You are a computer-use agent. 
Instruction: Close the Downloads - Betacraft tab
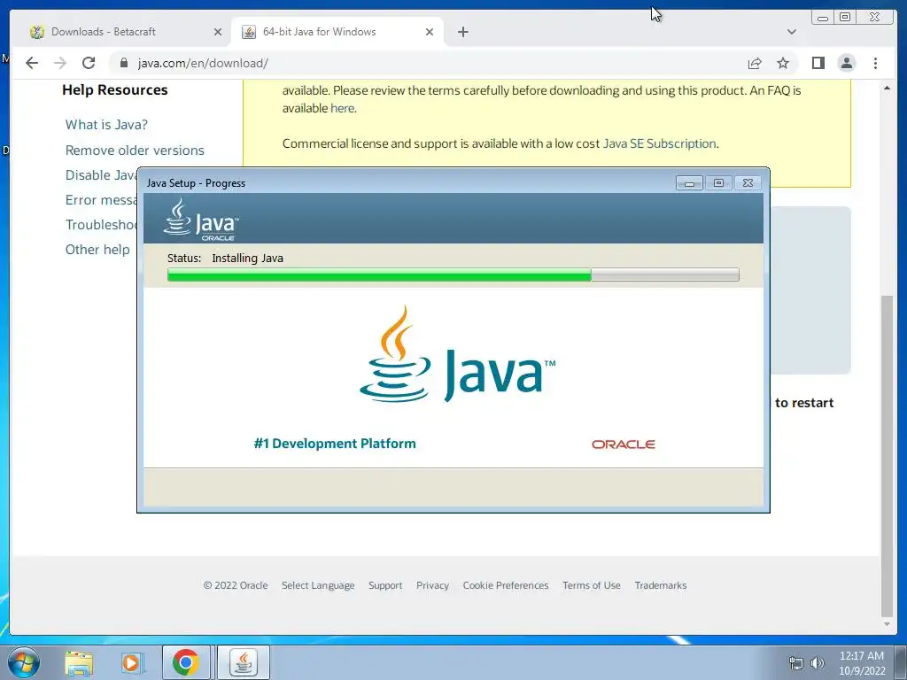pos(218,32)
